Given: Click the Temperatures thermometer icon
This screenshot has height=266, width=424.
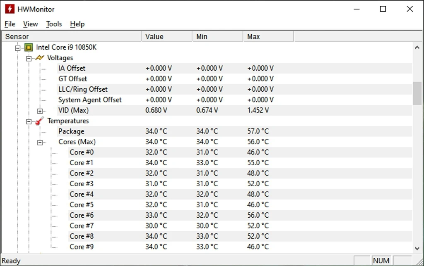Looking at the screenshot, I should tap(39, 121).
